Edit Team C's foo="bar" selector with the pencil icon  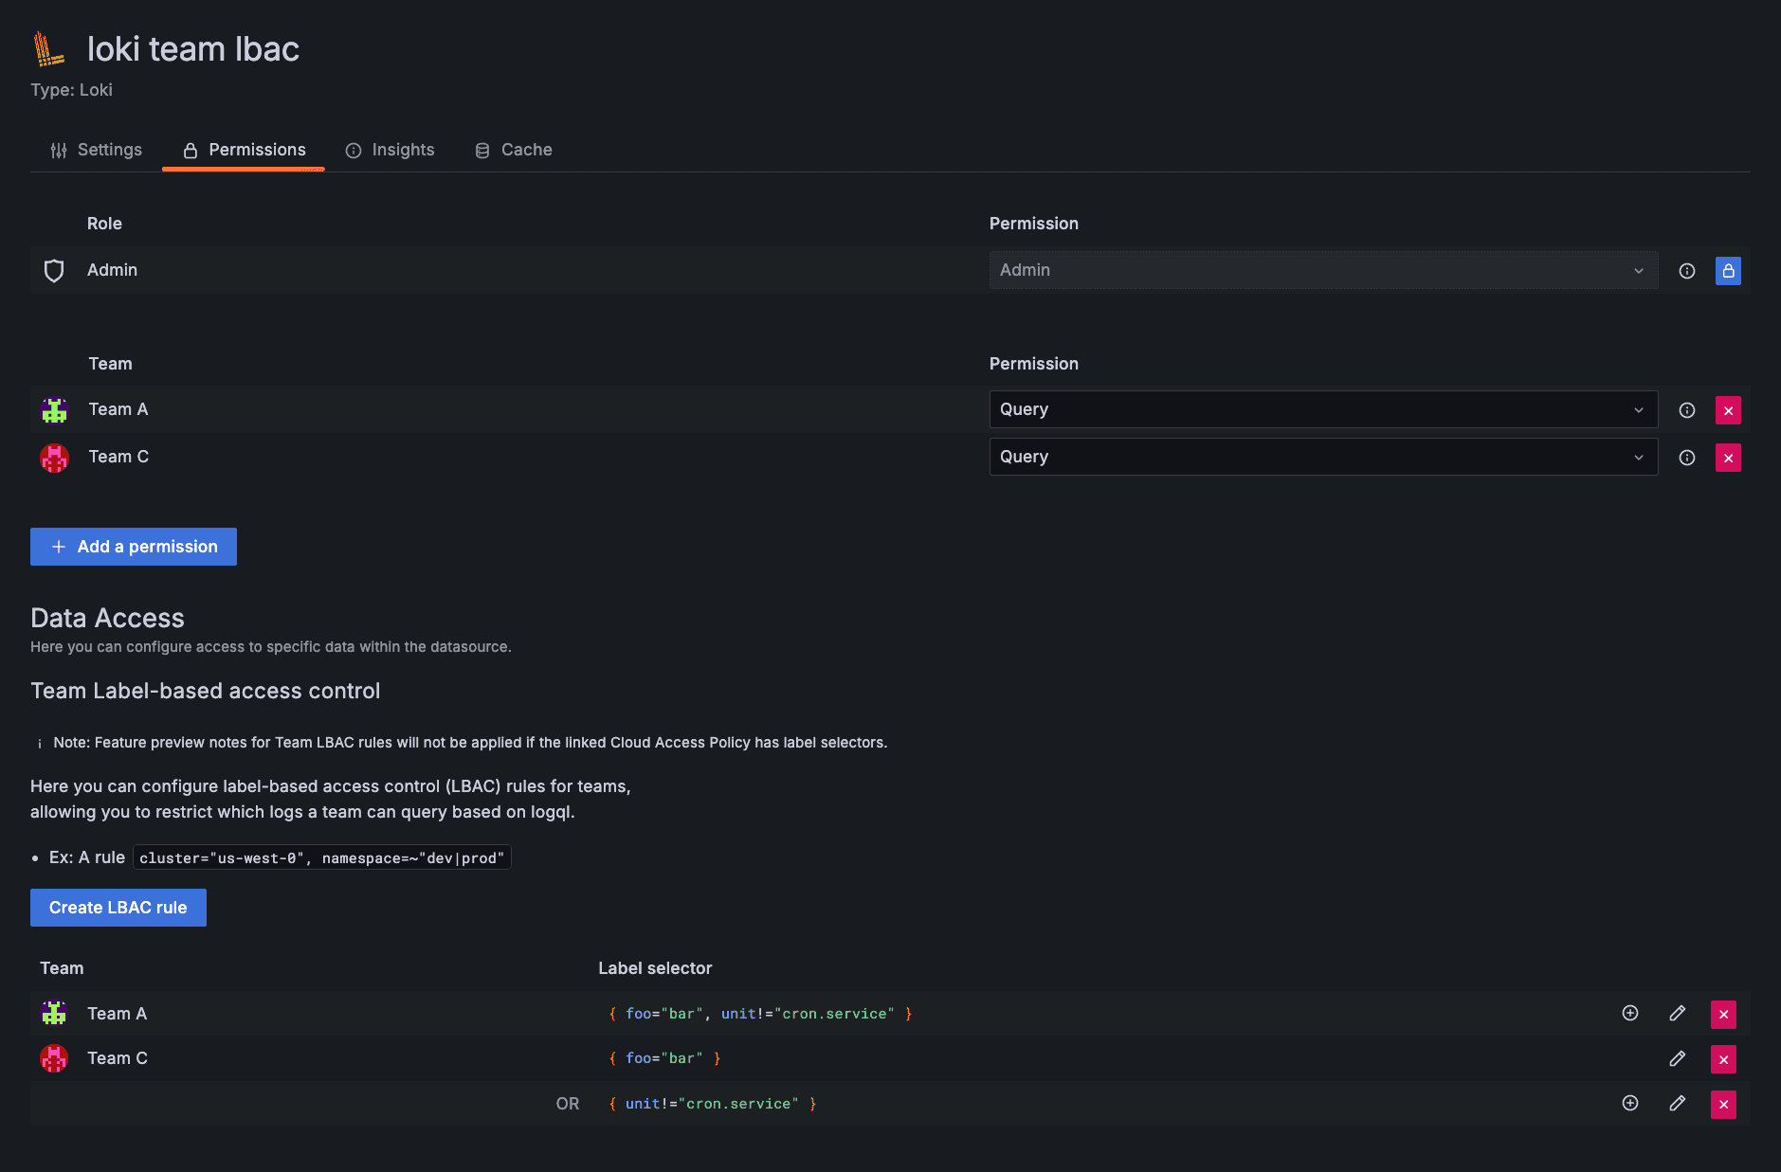[1677, 1058]
